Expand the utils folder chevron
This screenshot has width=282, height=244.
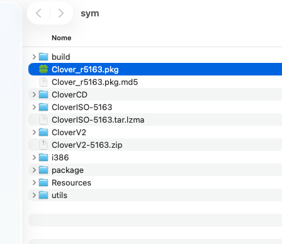click(x=34, y=195)
